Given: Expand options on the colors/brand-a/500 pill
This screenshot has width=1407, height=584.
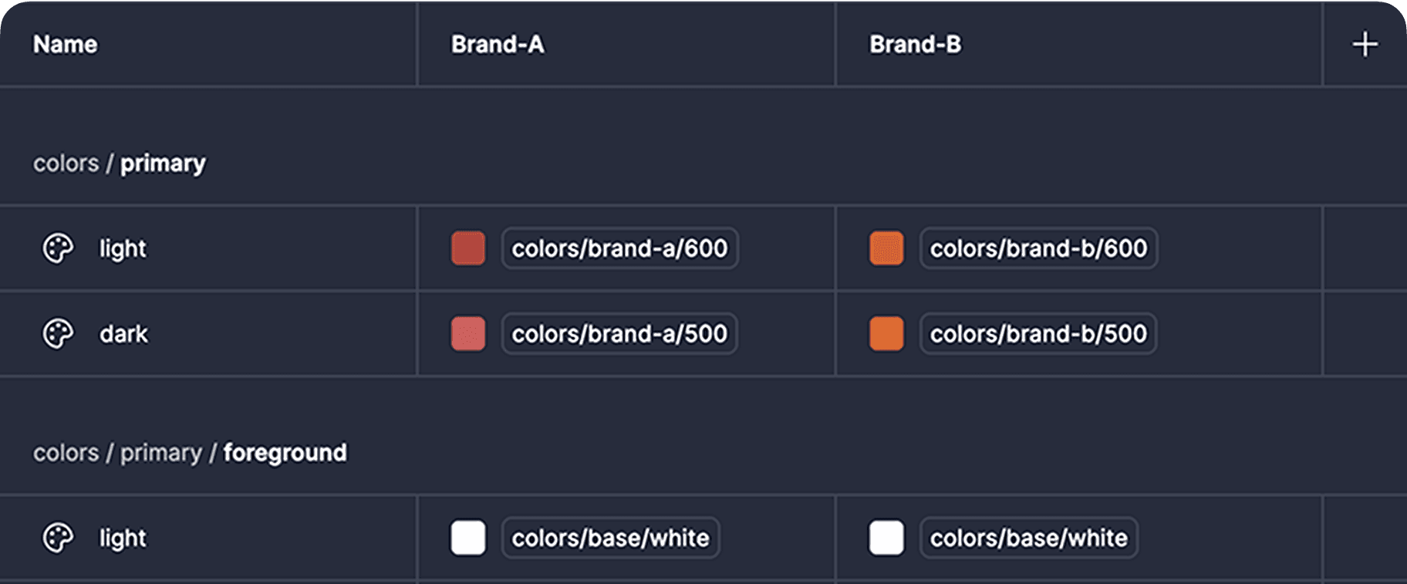Looking at the screenshot, I should coord(621,333).
